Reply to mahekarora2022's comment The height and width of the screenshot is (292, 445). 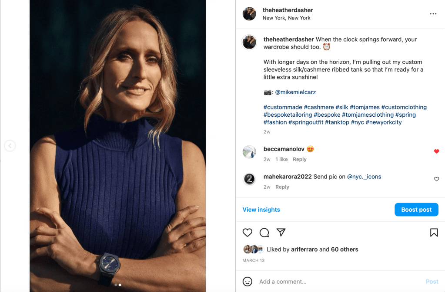(x=282, y=187)
